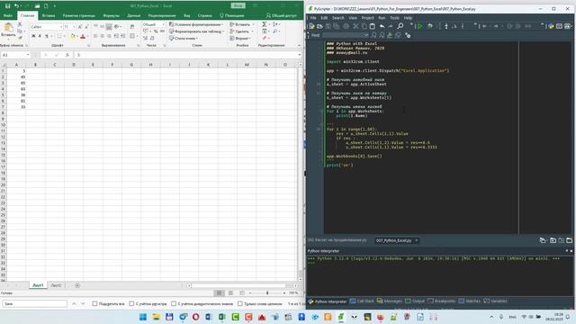Image resolution: width=576 pixels, height=324 pixels.
Task: Click the Excel zoom slider handle
Action: click(267, 292)
